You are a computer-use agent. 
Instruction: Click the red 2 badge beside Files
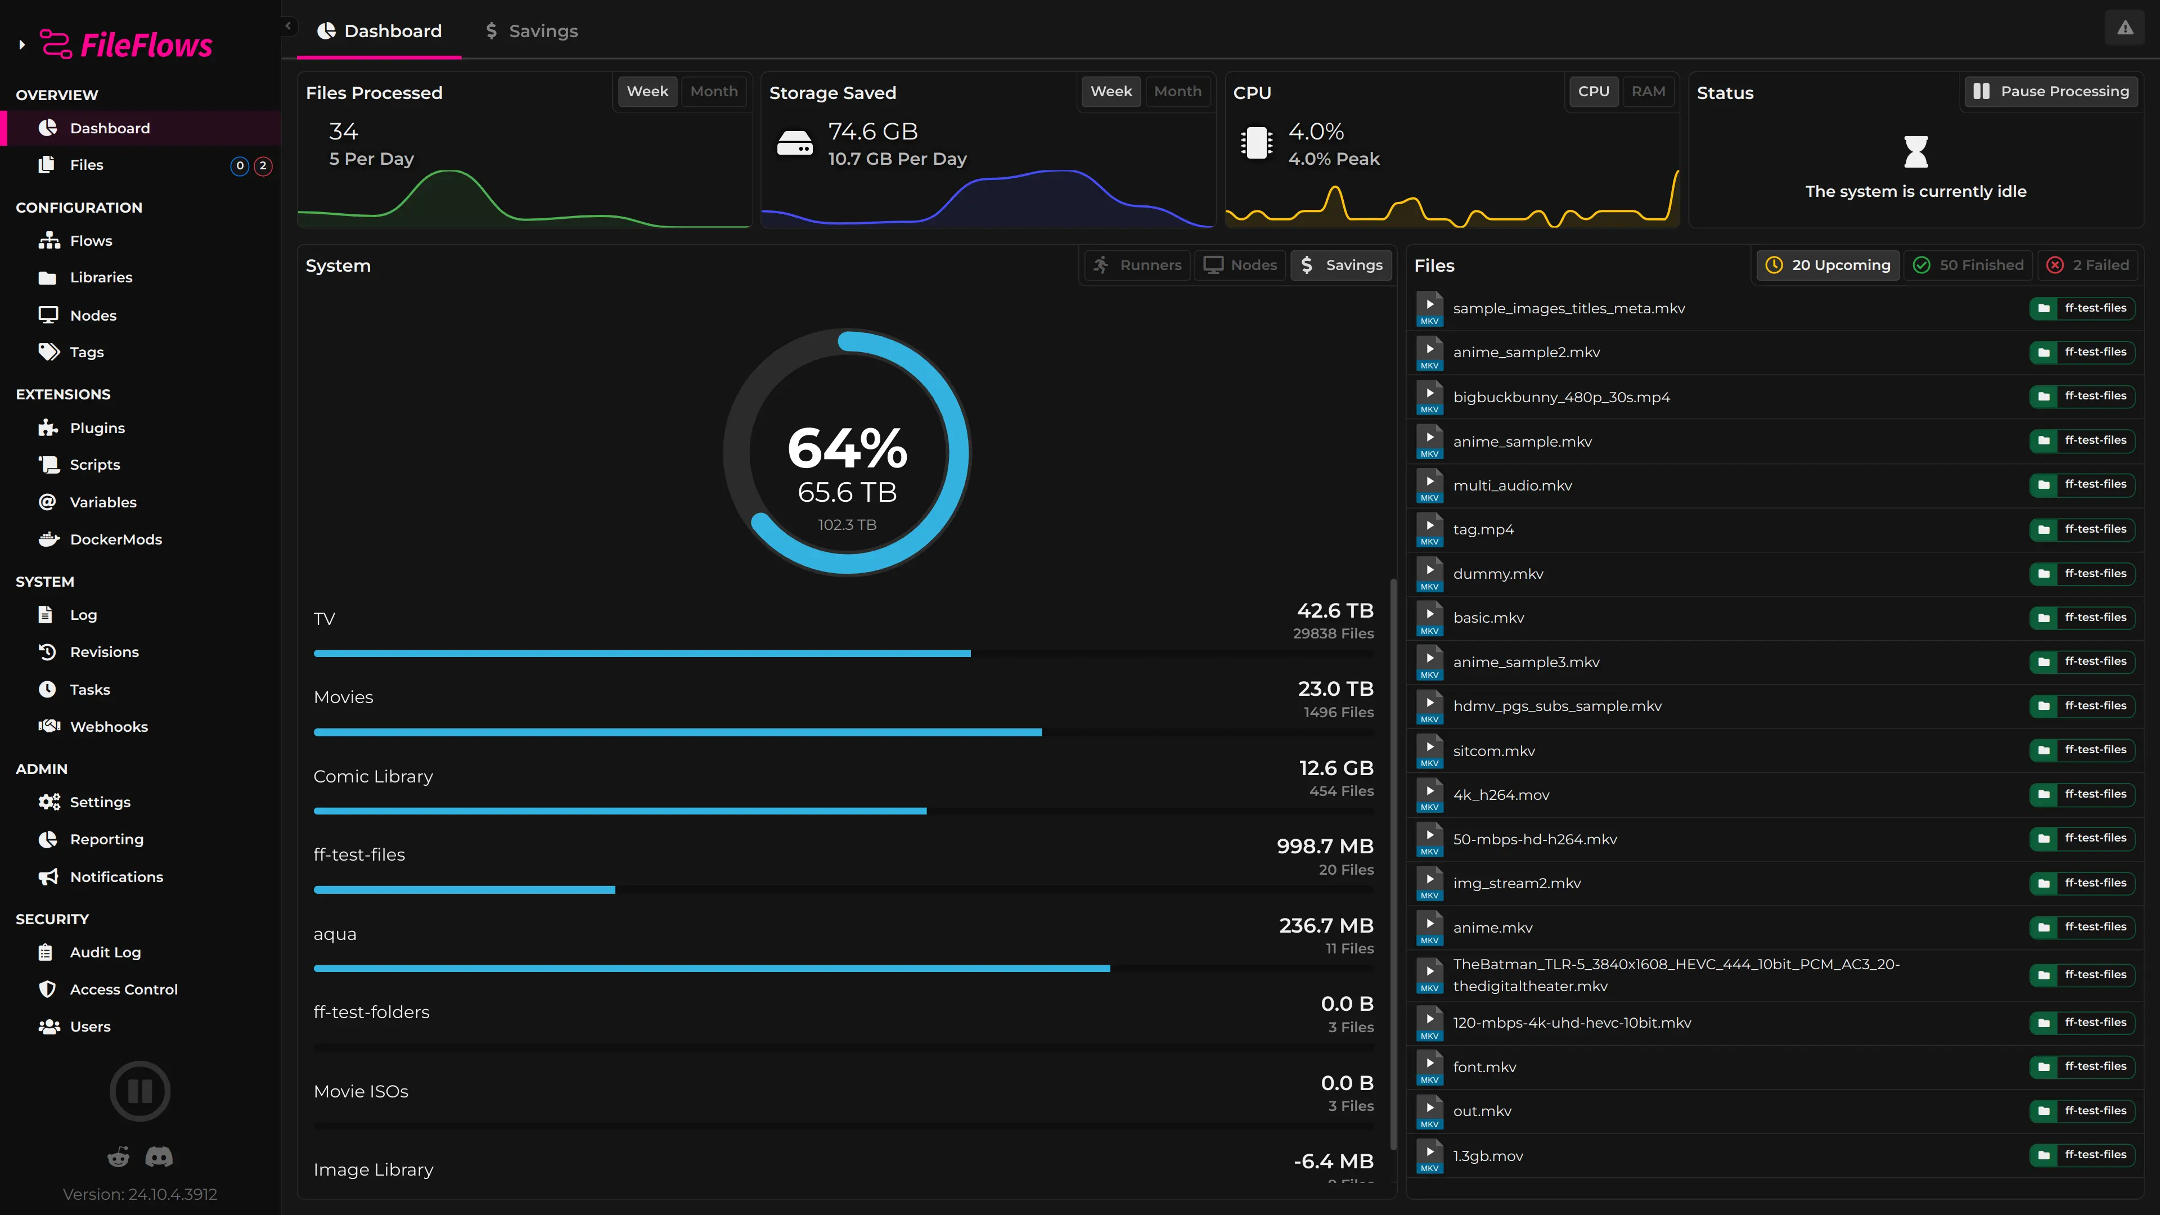pyautogui.click(x=263, y=166)
